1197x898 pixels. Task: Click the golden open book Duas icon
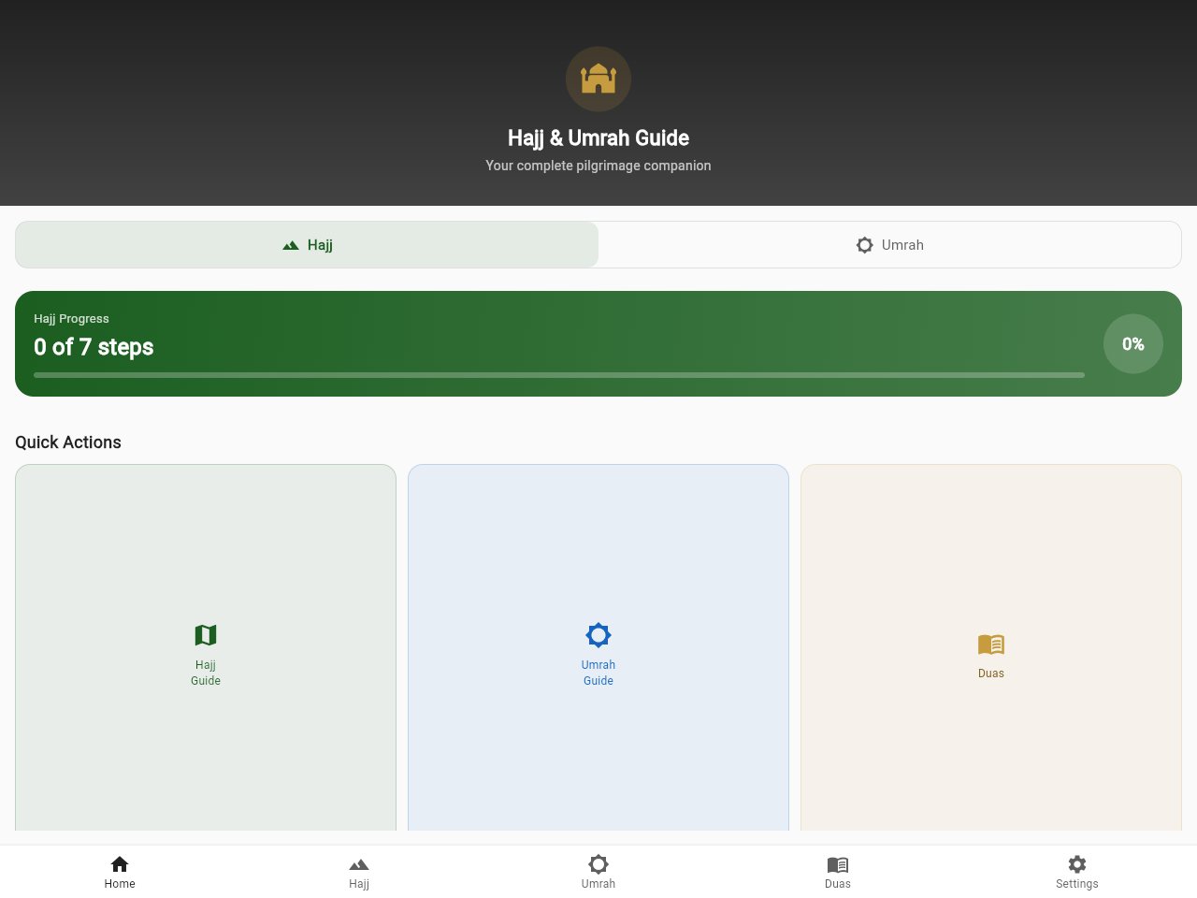click(991, 644)
